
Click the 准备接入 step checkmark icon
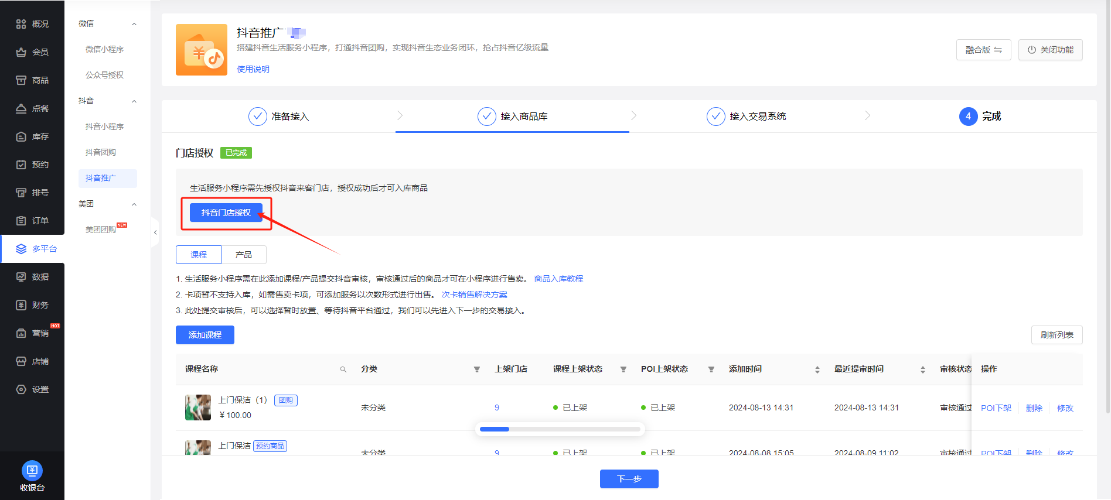258,117
